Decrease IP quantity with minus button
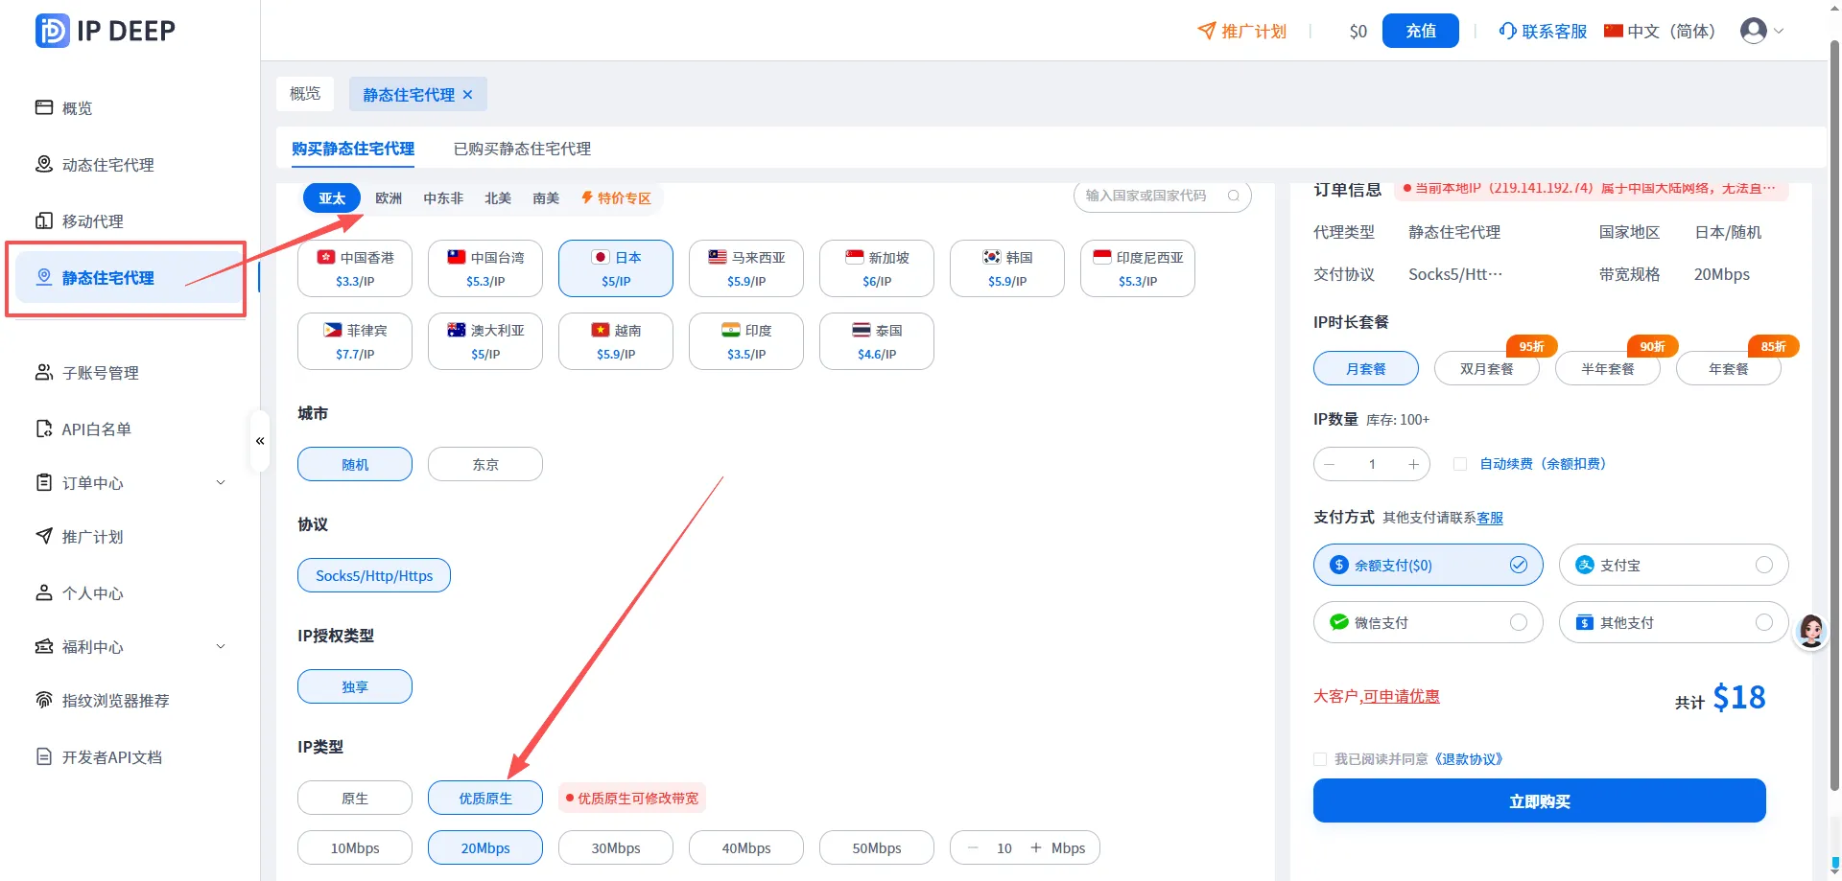Screen dimensions: 1842x881 click(1330, 464)
